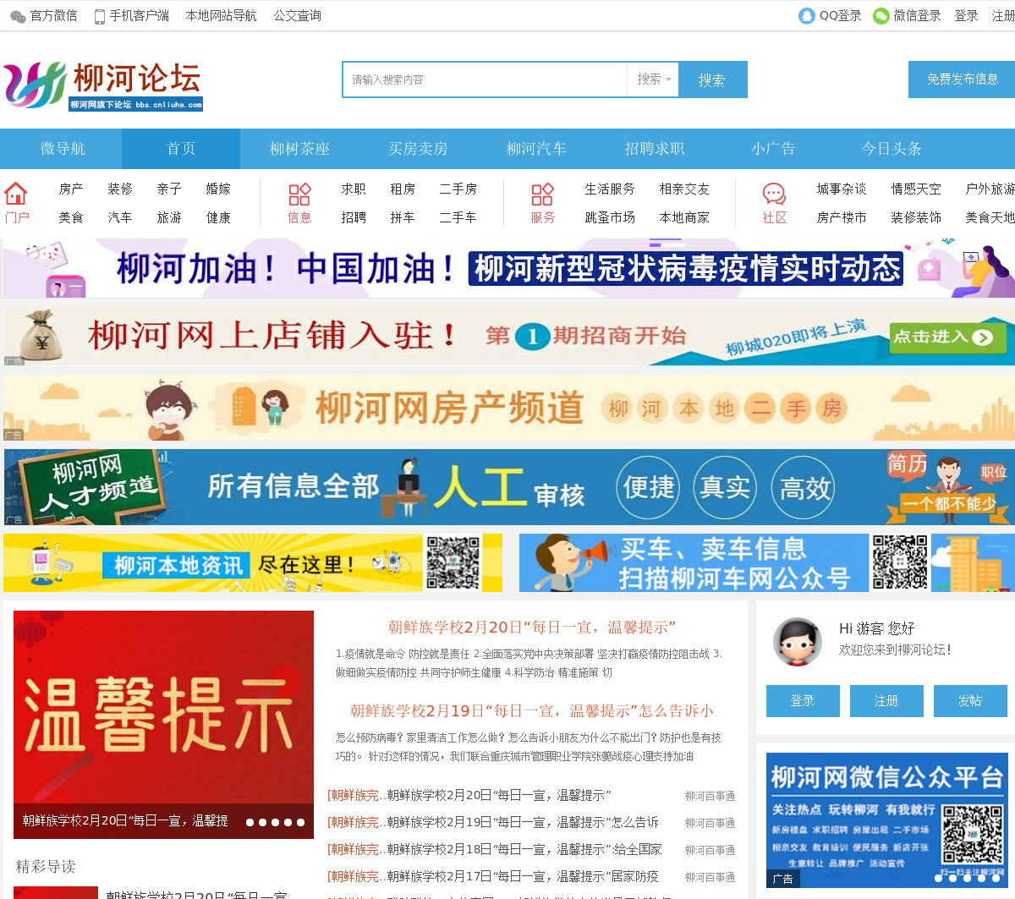Open the 2月20日 每日一宣 headline
This screenshot has height=899, width=1015.
coord(532,628)
